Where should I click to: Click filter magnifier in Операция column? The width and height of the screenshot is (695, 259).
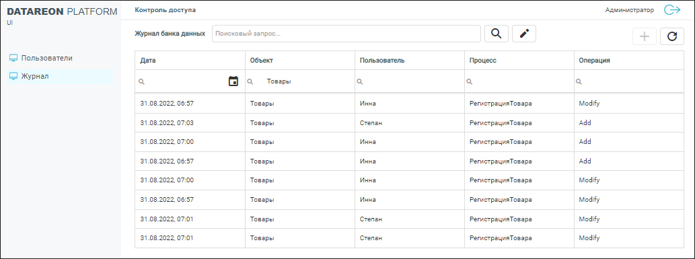579,81
